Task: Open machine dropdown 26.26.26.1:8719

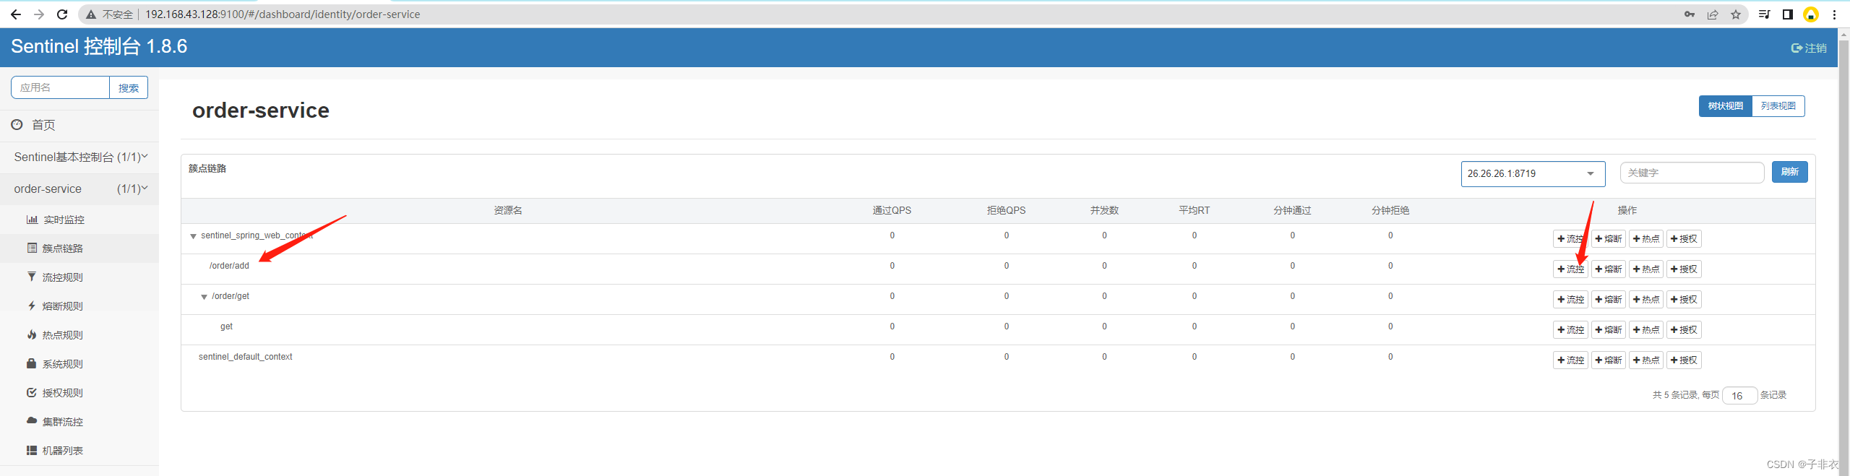Action: (x=1533, y=174)
